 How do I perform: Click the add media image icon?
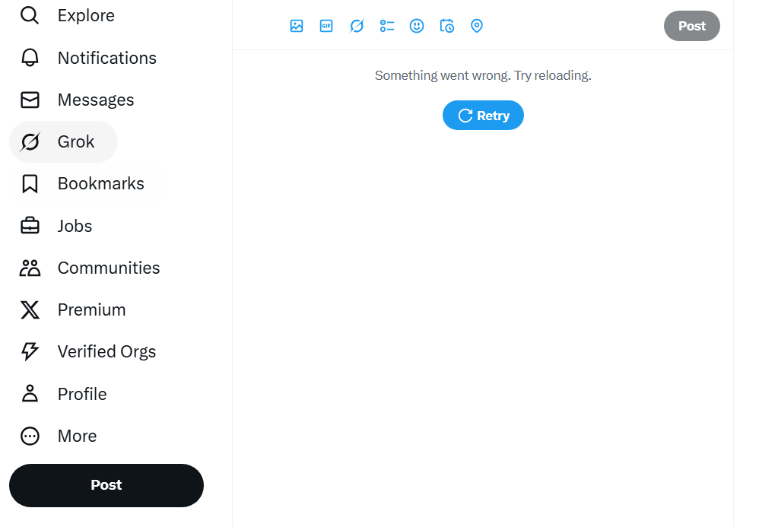coord(297,26)
